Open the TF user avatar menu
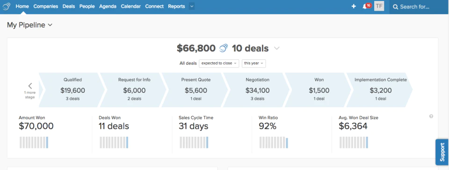The image size is (449, 170). [x=379, y=6]
